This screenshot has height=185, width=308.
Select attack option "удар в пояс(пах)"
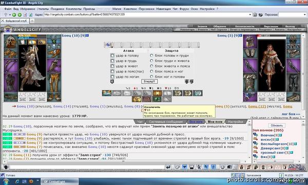[x=112, y=71]
